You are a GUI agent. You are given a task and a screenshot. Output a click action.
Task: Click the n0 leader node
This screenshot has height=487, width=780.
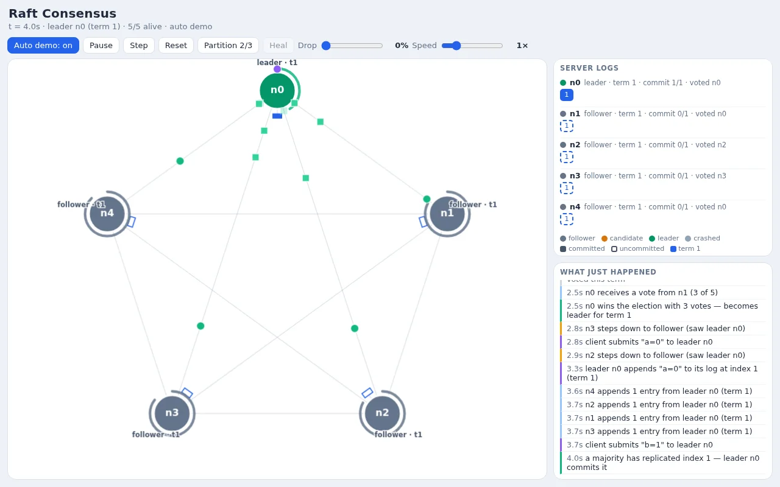click(277, 90)
